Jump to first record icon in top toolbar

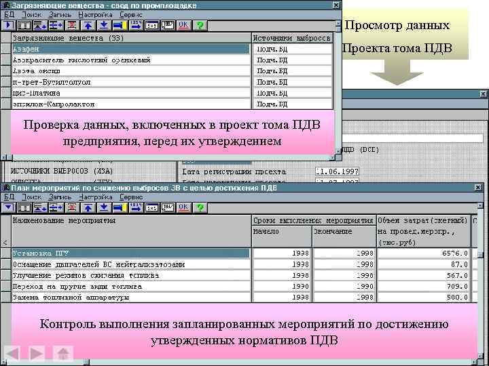[x=88, y=25]
